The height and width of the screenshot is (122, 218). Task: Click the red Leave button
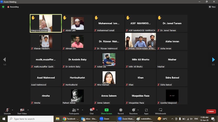click(x=211, y=111)
